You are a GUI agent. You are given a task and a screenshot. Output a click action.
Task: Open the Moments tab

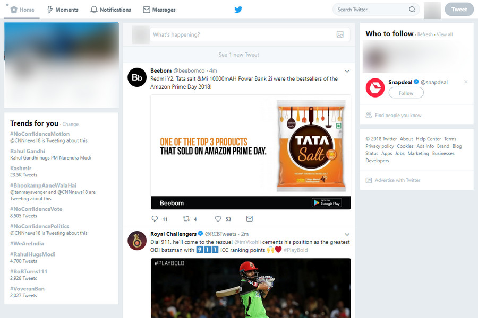click(63, 10)
